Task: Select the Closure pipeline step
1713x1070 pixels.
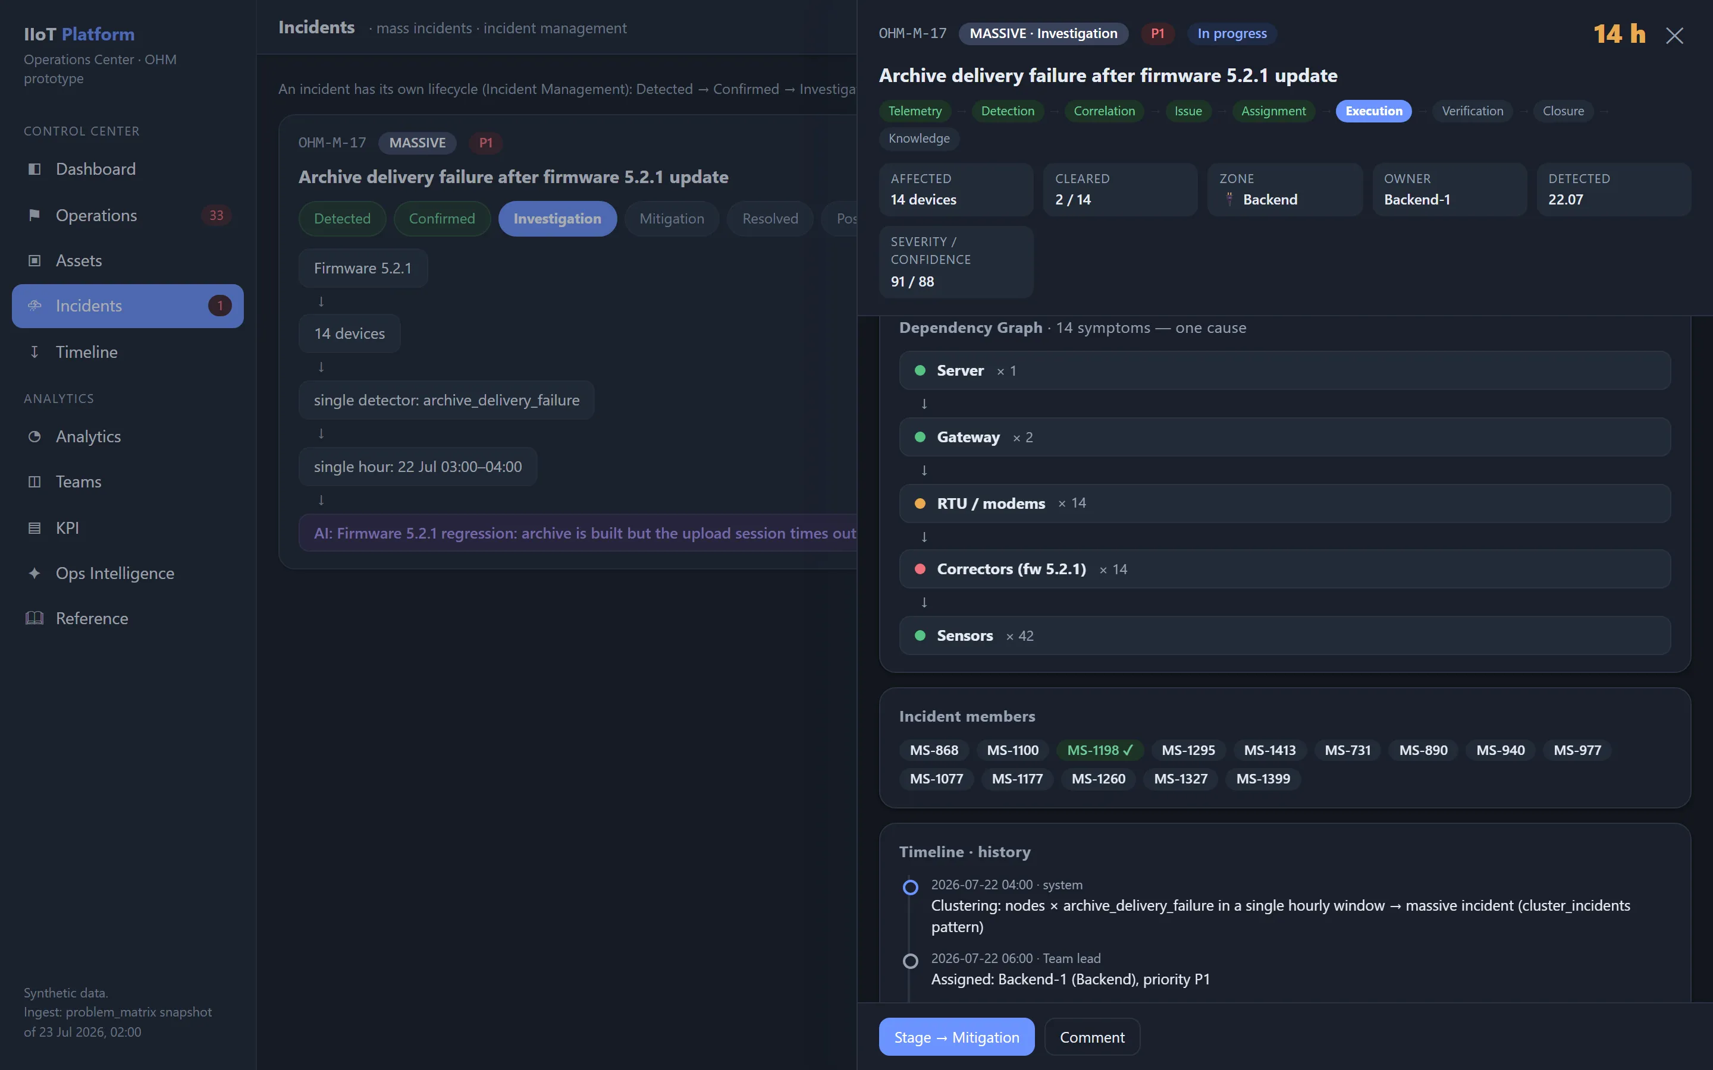Action: point(1563,111)
